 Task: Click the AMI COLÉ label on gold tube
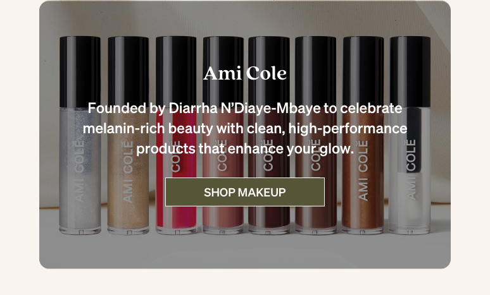point(127,172)
